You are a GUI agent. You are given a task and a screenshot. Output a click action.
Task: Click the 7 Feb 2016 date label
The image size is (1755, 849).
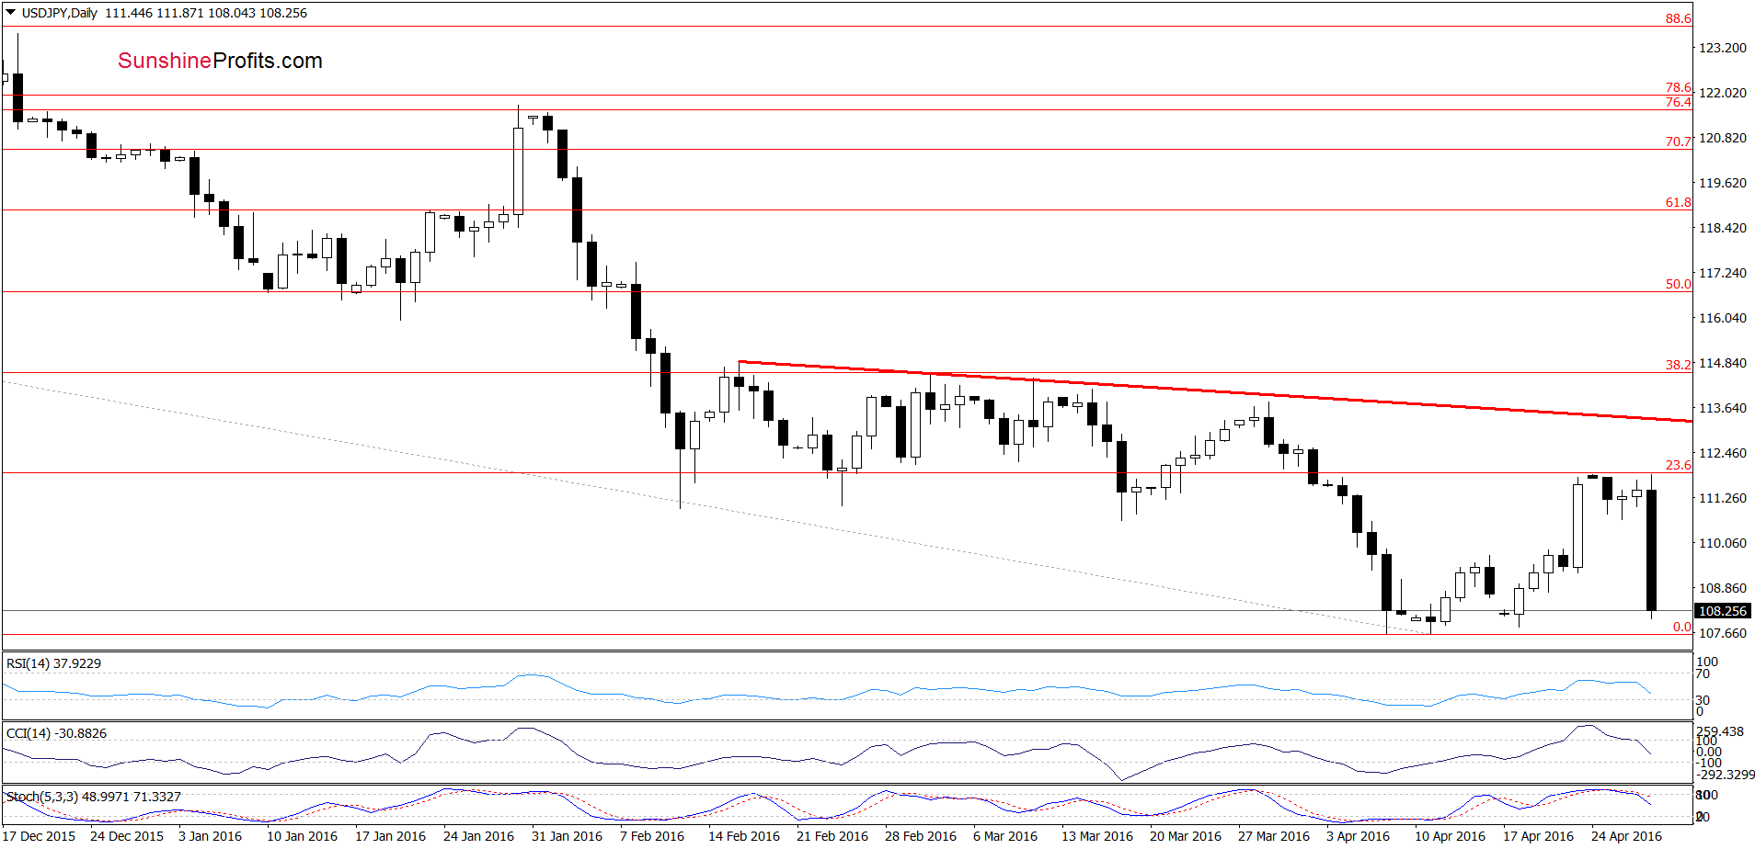pos(652,836)
